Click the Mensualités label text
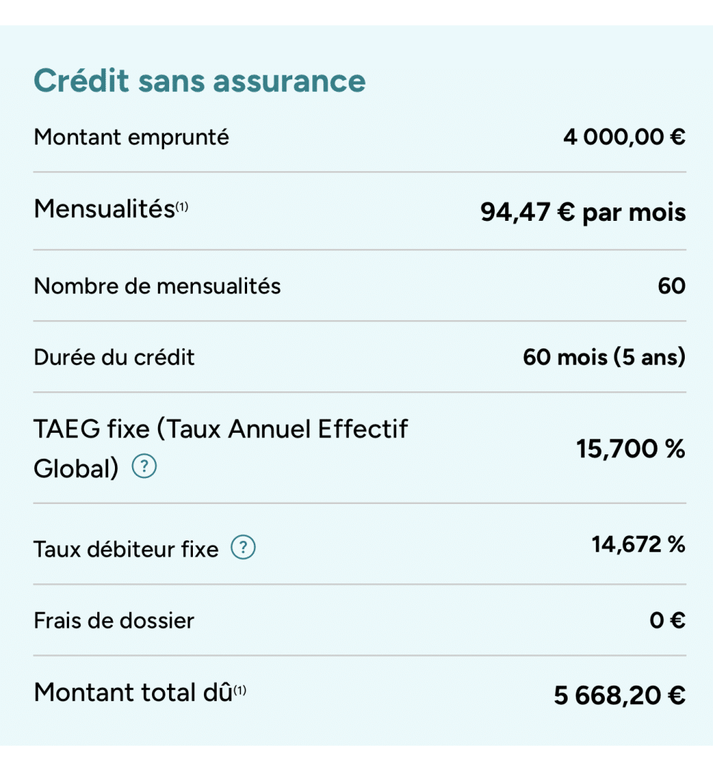Viewport: 713px width, 759px height. click(104, 209)
